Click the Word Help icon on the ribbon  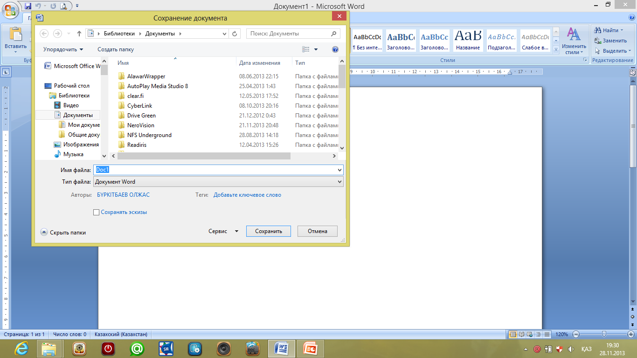tap(631, 18)
